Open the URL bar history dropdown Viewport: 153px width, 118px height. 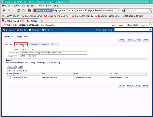coord(119,10)
